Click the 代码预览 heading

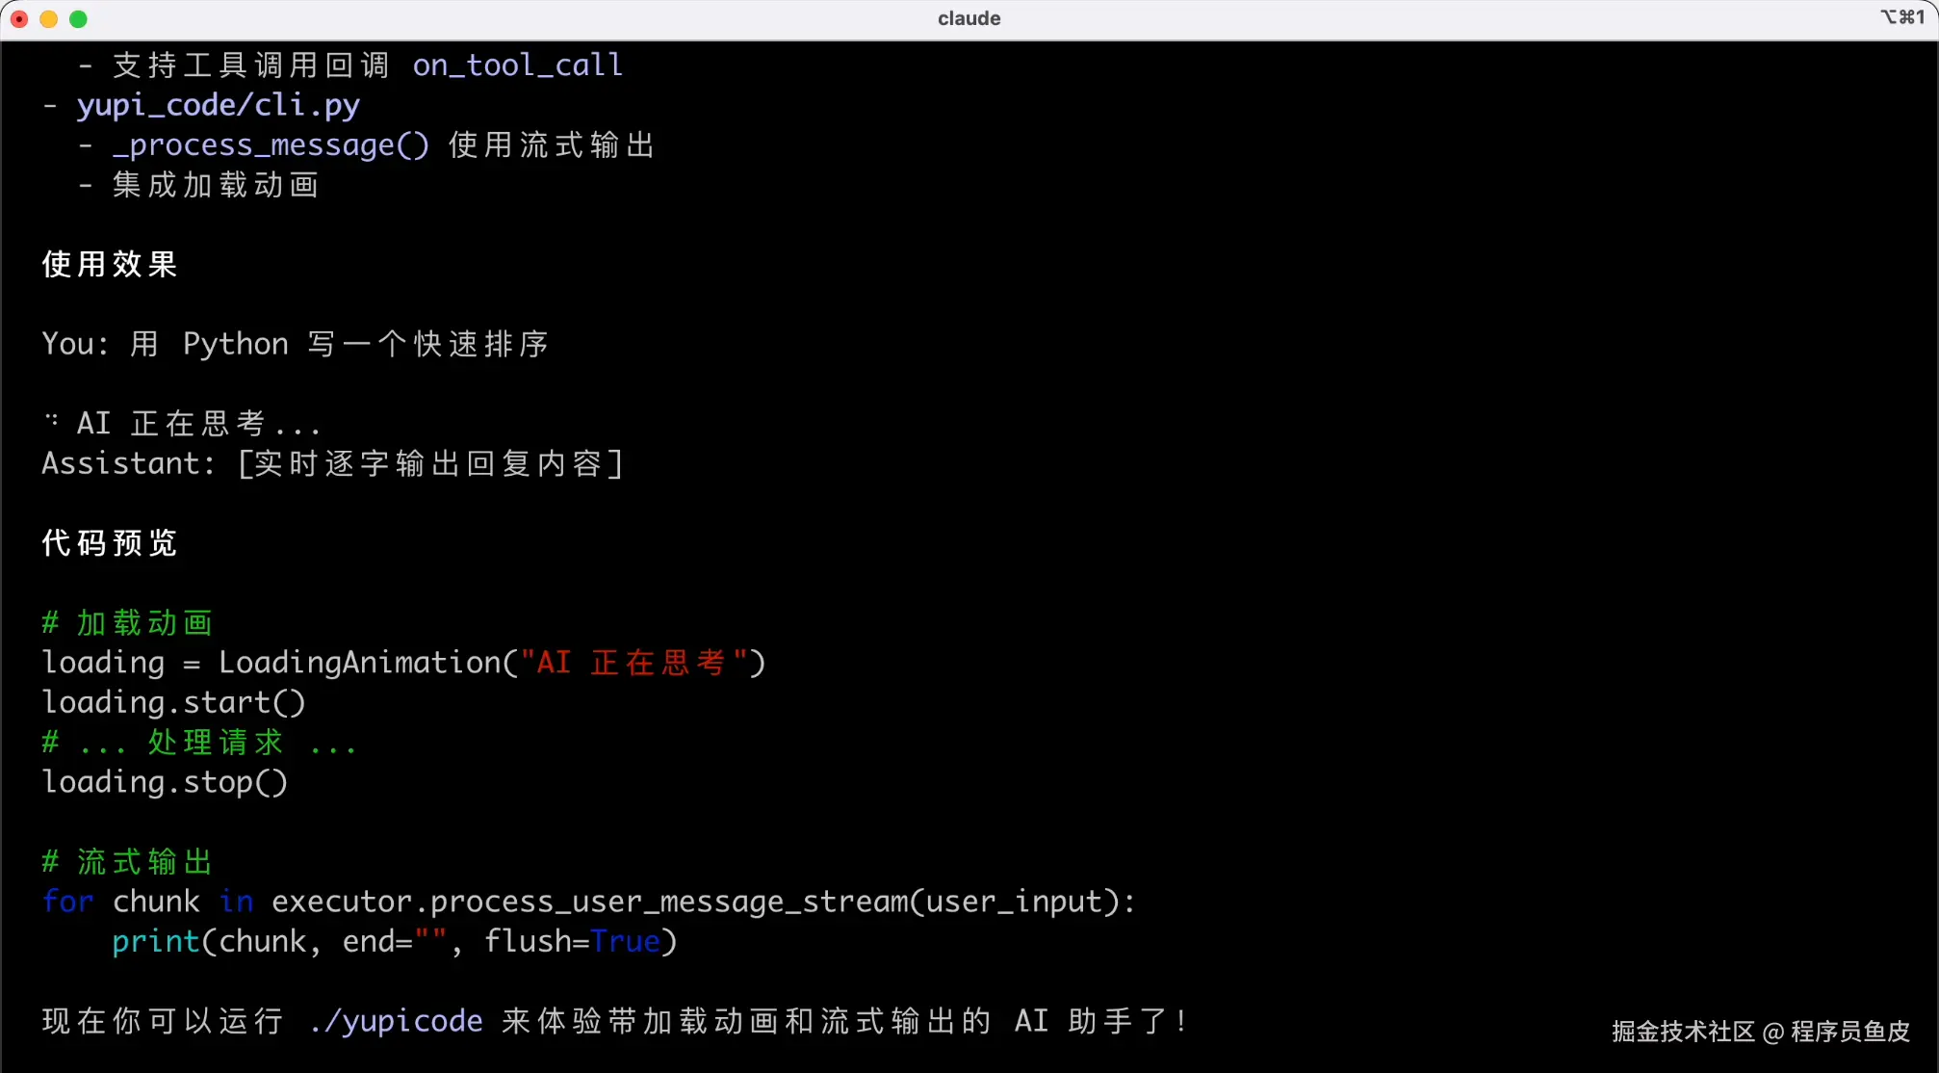click(110, 543)
